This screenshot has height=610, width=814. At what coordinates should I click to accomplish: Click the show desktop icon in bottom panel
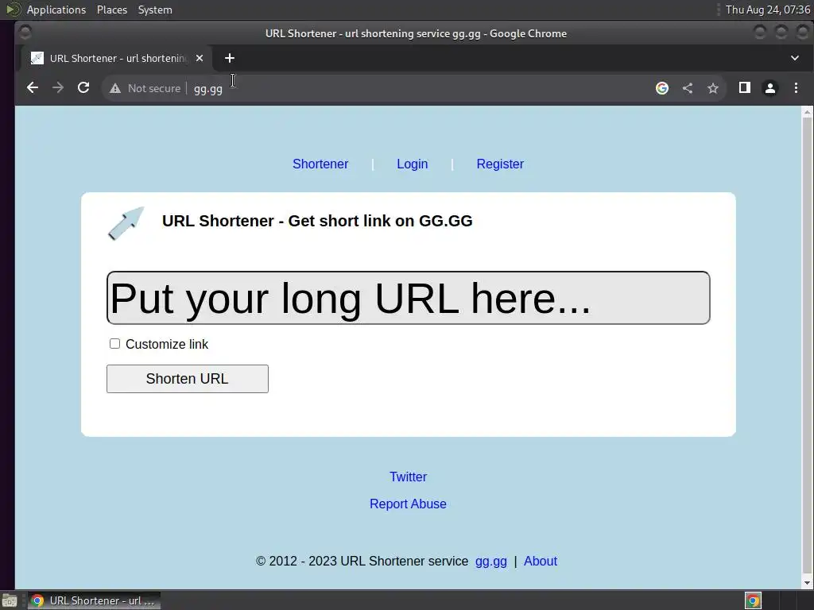coord(10,600)
